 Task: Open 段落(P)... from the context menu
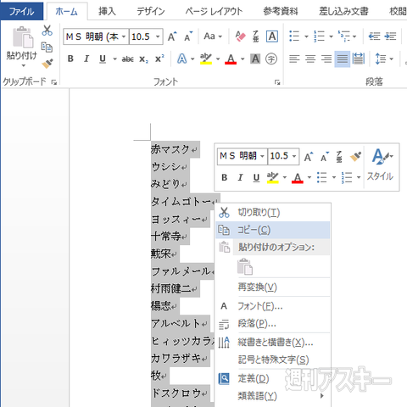click(x=272, y=323)
